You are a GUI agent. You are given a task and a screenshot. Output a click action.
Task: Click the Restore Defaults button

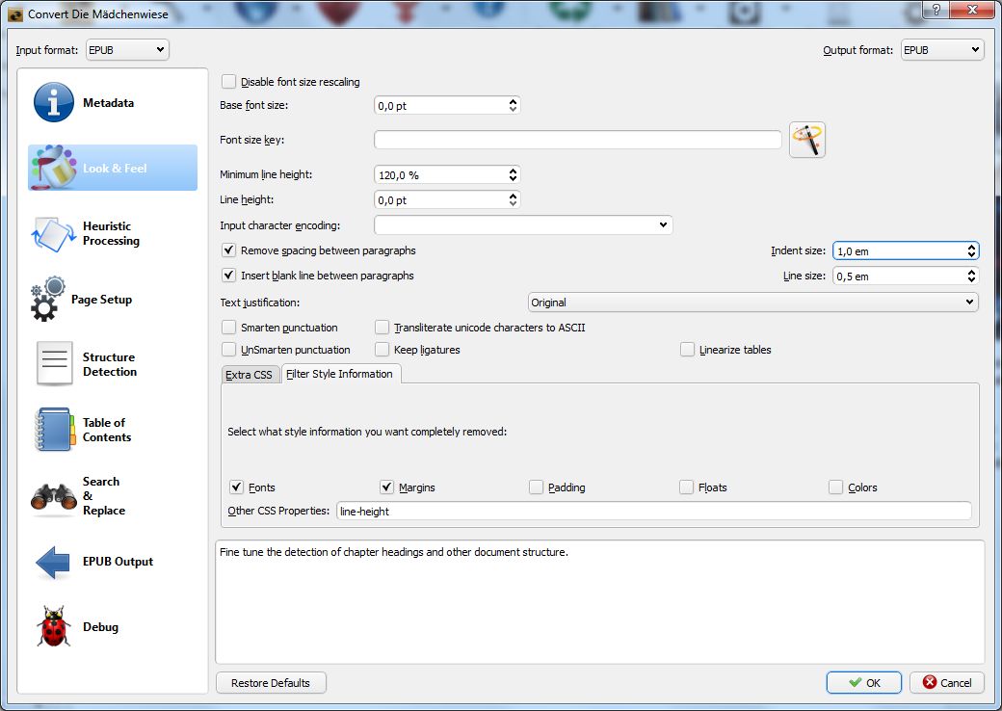[271, 682]
